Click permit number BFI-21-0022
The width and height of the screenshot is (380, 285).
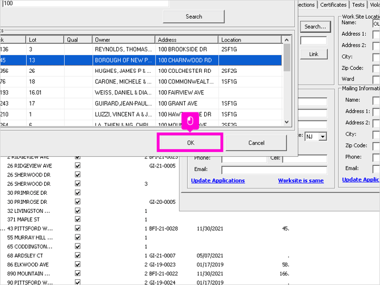pos(163,274)
